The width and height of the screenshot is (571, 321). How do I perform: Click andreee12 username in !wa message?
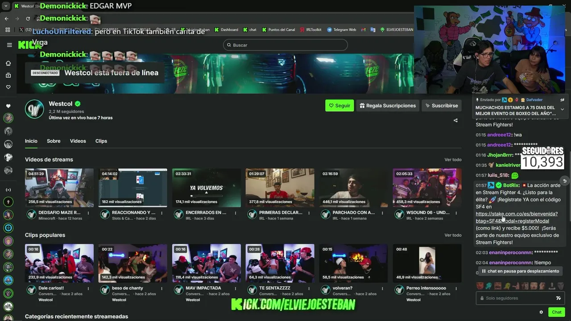click(x=499, y=135)
